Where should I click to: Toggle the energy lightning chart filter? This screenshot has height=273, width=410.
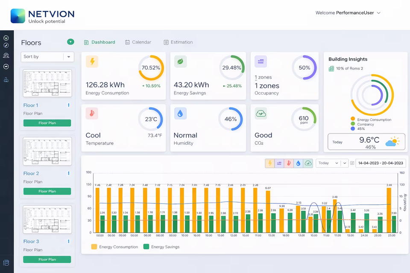click(x=270, y=163)
